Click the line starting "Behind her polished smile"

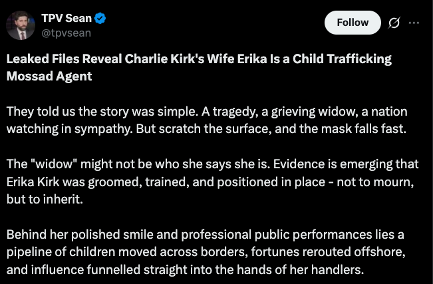pos(206,235)
